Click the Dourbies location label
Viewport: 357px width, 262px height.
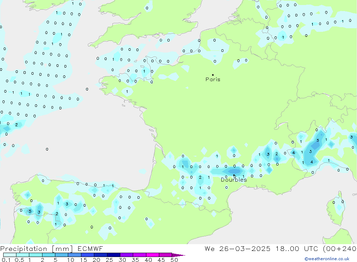pos(234,180)
